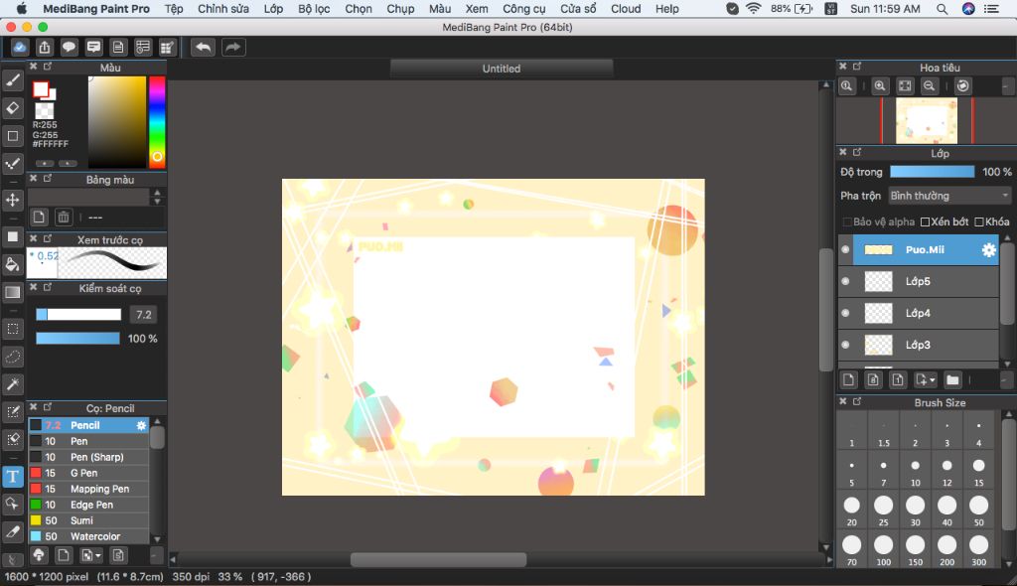
Task: Click the Redo arrow button
Action: [x=233, y=47]
